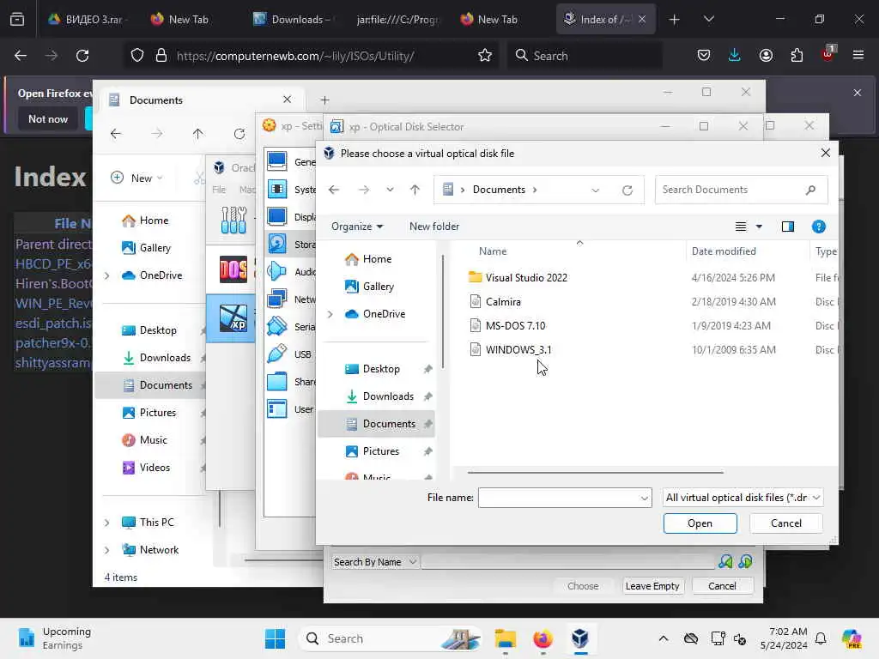Sort files by Date modified column
This screenshot has height=659, width=879.
pos(723,251)
